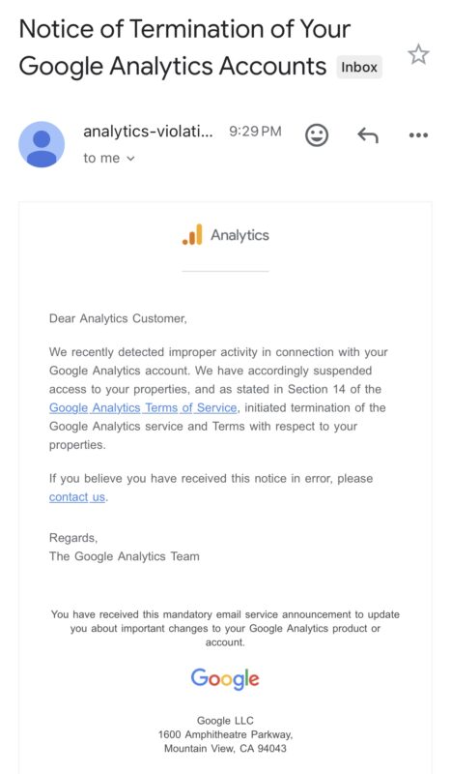The width and height of the screenshot is (451, 774).
Task: Open the sender's profile avatar
Action: pos(42,144)
